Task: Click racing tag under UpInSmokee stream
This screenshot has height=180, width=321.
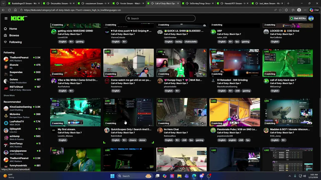Action: pos(179,42)
